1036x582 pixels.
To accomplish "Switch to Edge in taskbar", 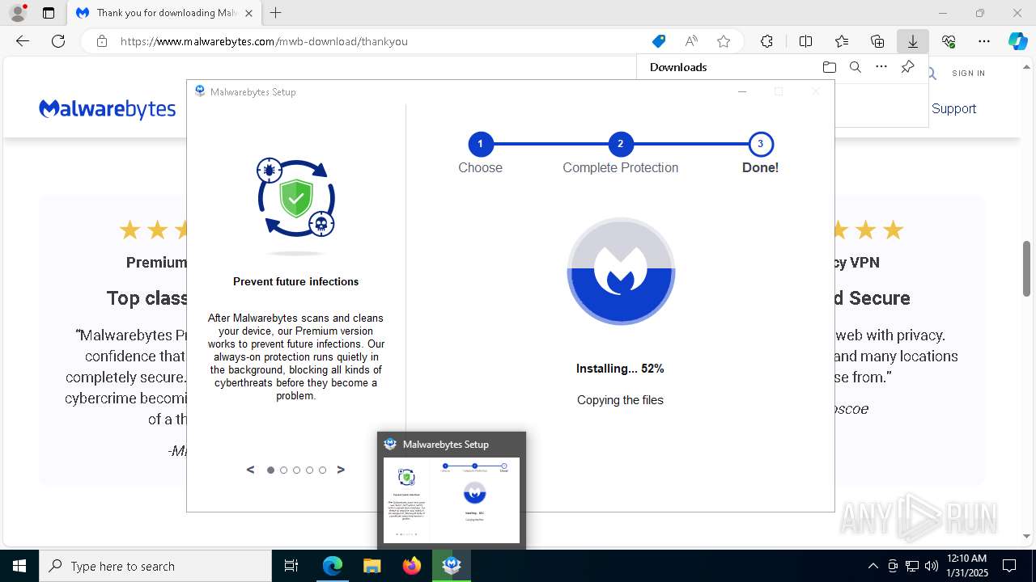I will (333, 566).
